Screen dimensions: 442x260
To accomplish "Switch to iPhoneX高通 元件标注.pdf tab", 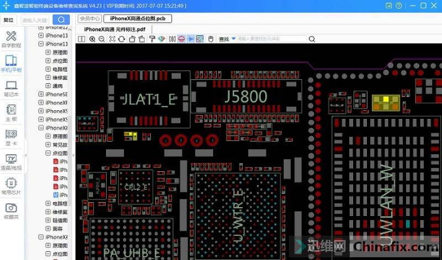I will click(x=115, y=29).
